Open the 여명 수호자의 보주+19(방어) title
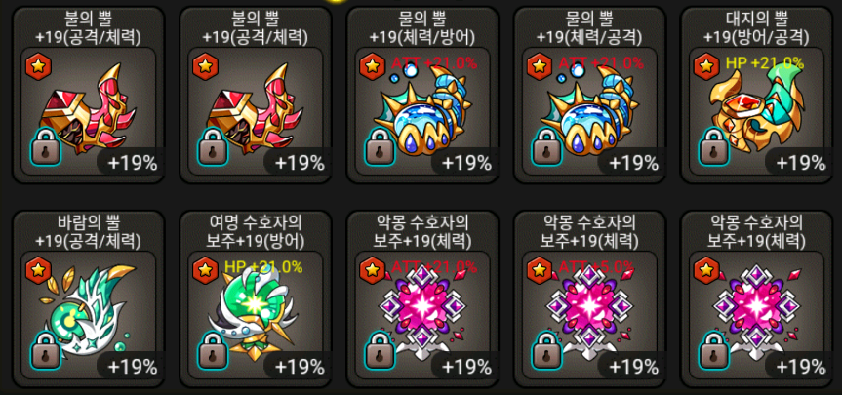 point(257,231)
